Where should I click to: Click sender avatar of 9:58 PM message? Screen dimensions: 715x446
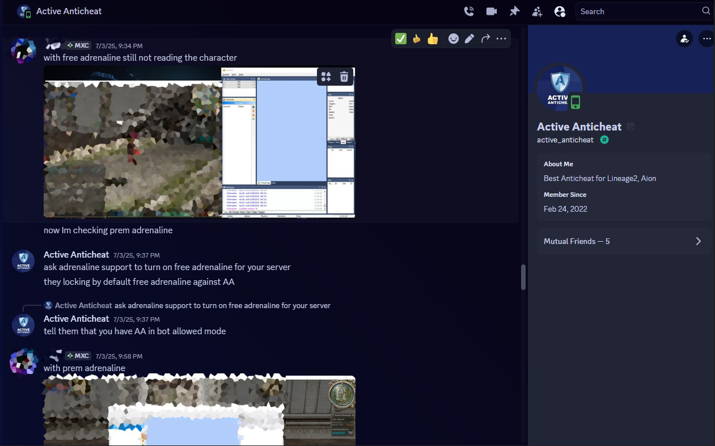coord(23,361)
